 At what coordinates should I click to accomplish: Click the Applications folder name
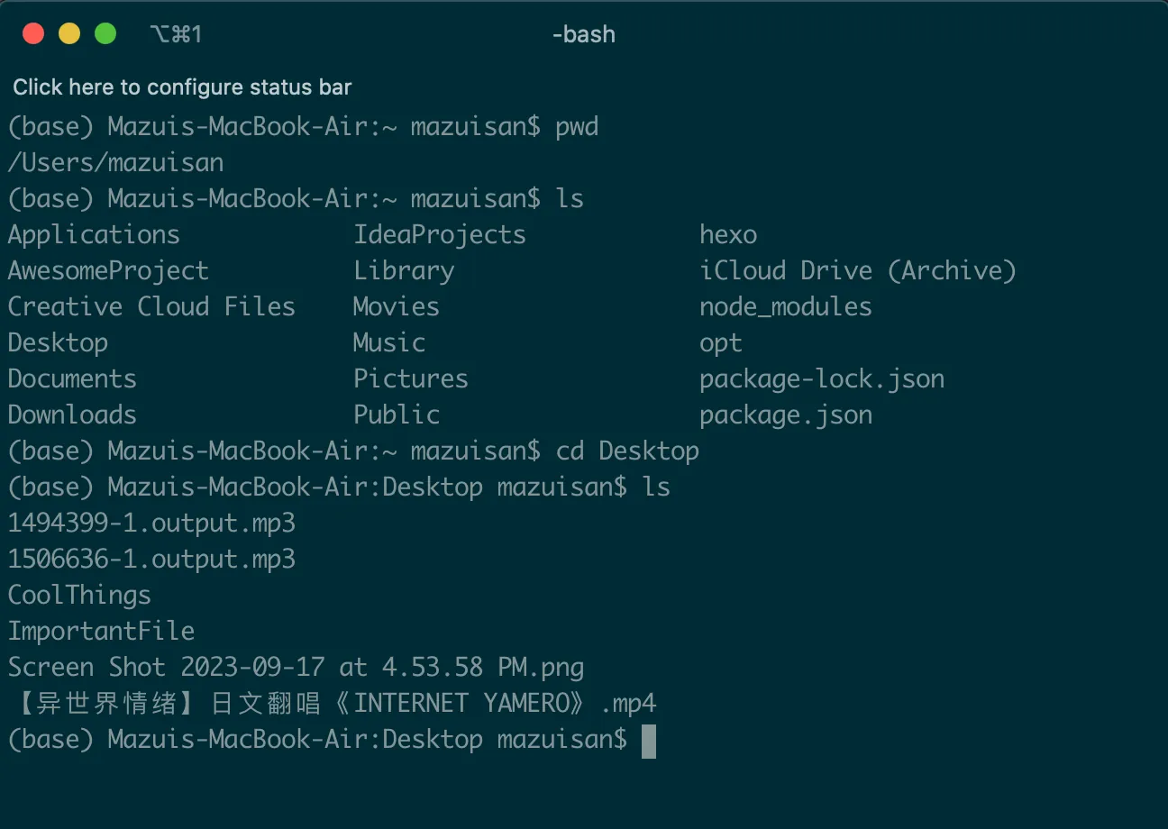pos(94,235)
